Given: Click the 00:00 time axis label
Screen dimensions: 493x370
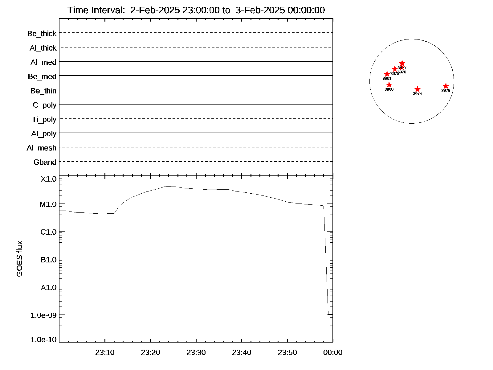Looking at the screenshot, I should coord(333,352).
